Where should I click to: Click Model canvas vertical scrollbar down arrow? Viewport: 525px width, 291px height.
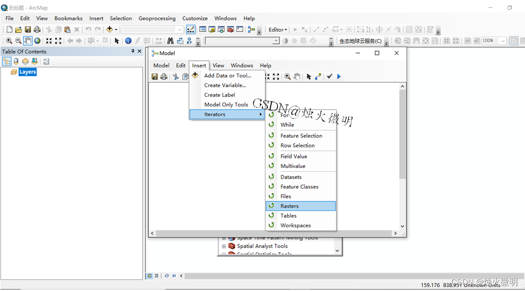click(x=402, y=226)
